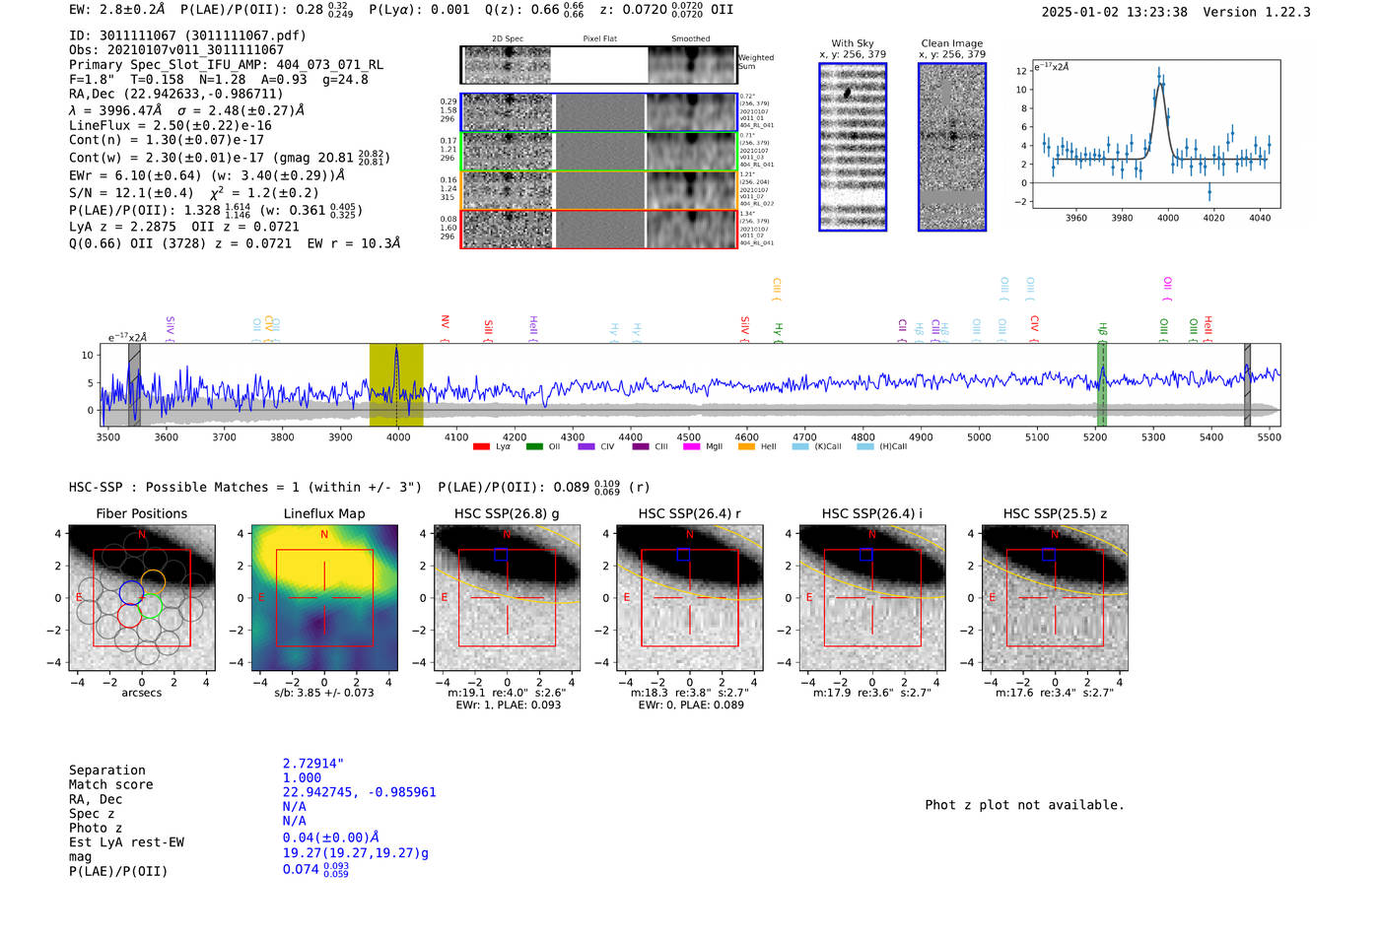Click the LyA z = 2.2875 line
The height and width of the screenshot is (939, 1380).
pyautogui.click(x=184, y=227)
